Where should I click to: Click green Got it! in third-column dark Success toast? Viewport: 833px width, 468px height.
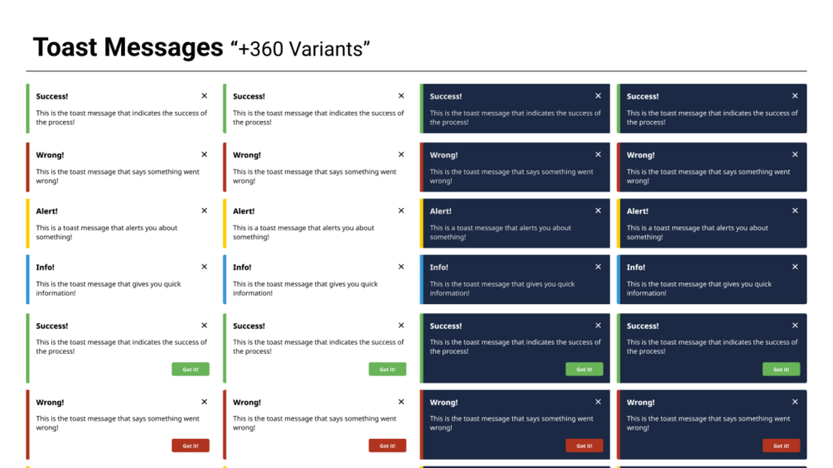tap(584, 369)
